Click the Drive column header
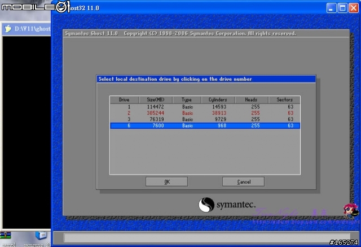The height and width of the screenshot is (247, 361). (124, 100)
